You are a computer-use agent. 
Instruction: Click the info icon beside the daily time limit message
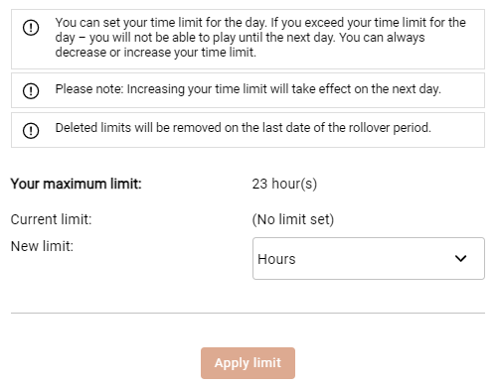point(31,28)
